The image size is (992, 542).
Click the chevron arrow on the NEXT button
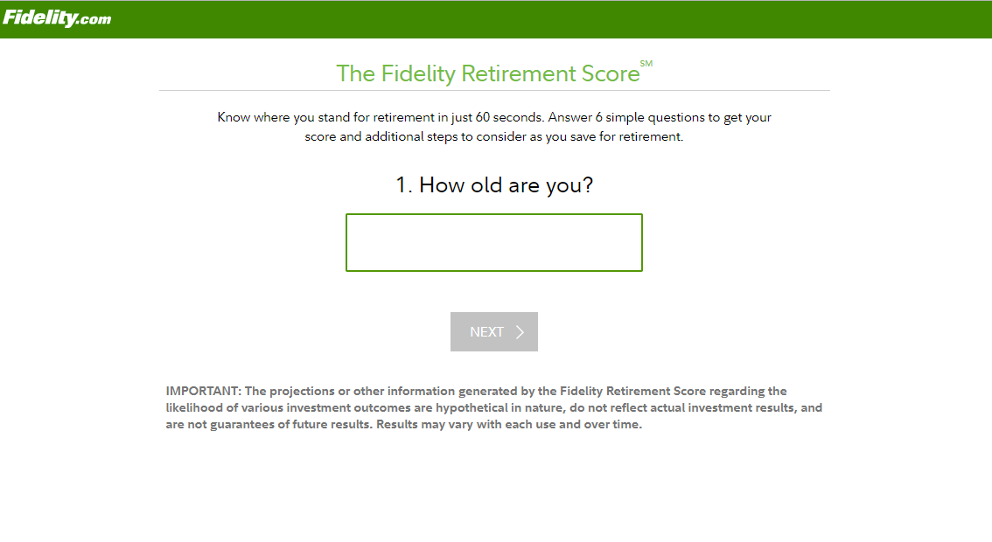point(520,332)
